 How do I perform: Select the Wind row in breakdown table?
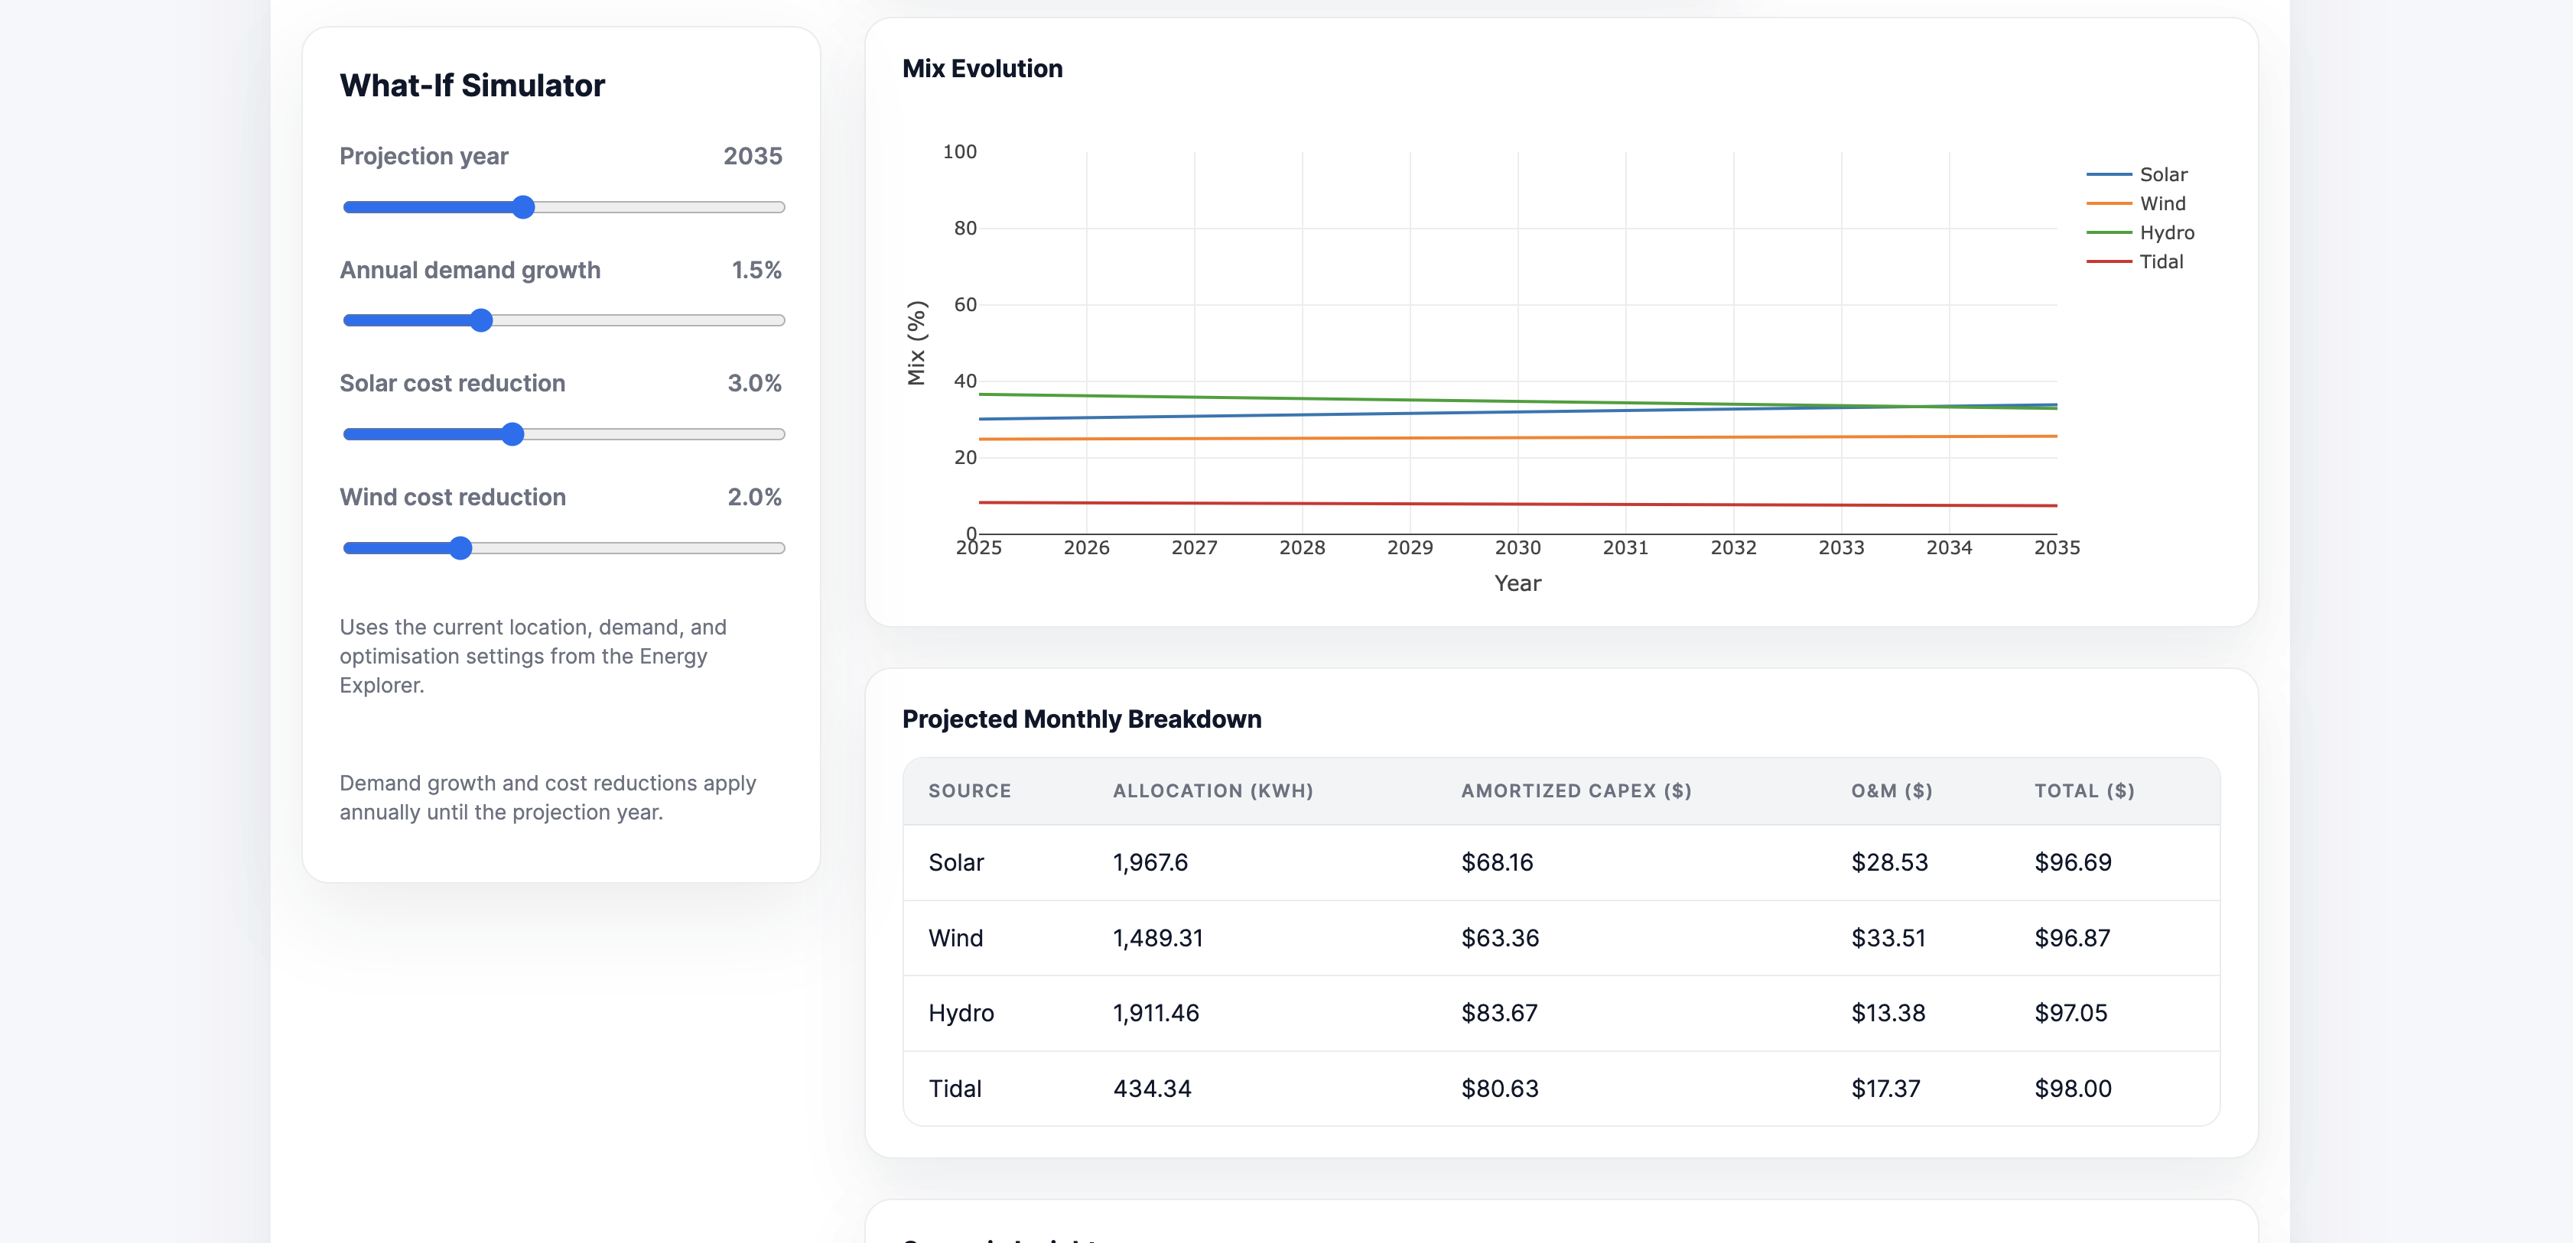pos(955,939)
